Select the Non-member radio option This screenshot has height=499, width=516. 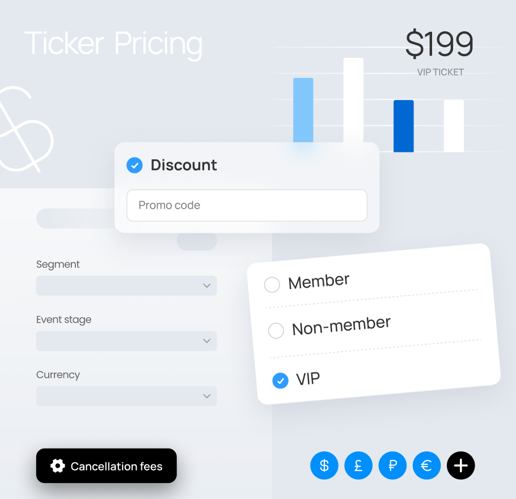coord(276,331)
